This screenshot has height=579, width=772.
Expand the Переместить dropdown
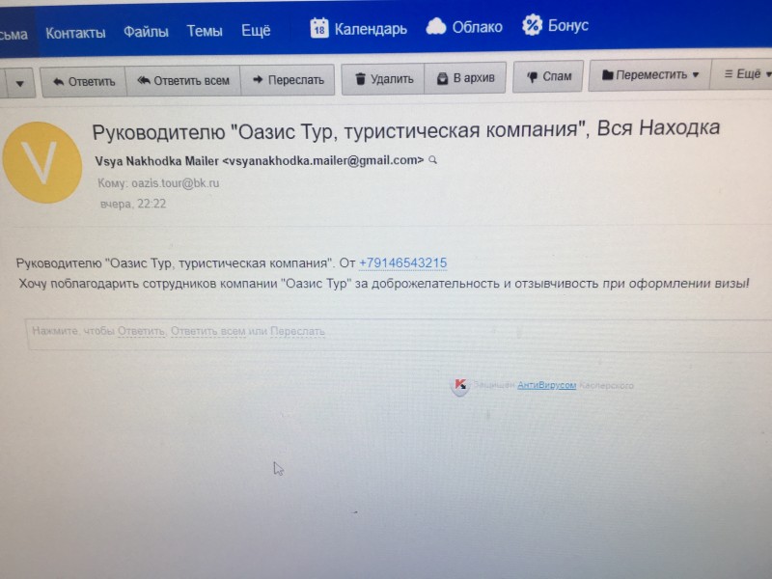tap(644, 75)
